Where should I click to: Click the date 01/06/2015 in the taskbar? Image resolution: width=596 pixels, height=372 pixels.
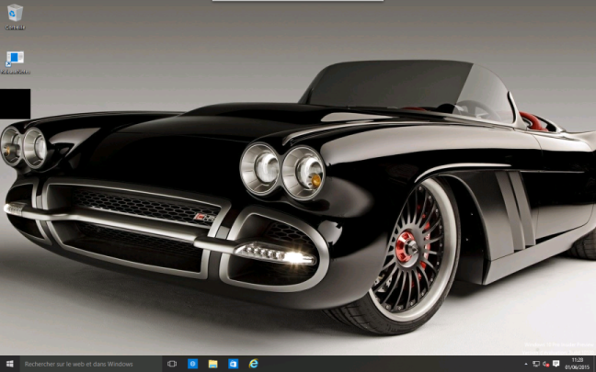coord(578,367)
